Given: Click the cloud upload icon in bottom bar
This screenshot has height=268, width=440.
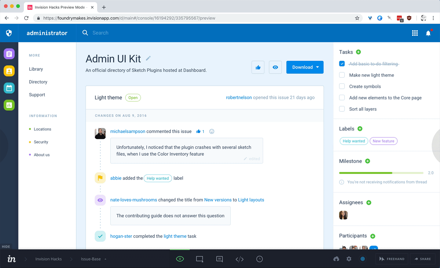Looking at the screenshot, I should (x=336, y=259).
